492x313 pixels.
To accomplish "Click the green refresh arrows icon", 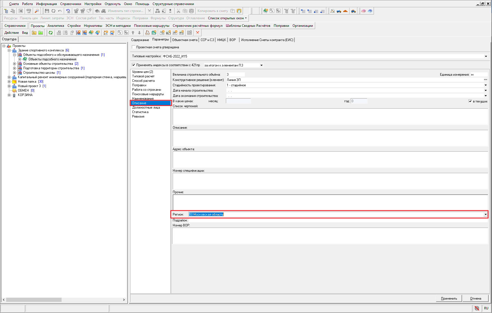I will (x=50, y=33).
